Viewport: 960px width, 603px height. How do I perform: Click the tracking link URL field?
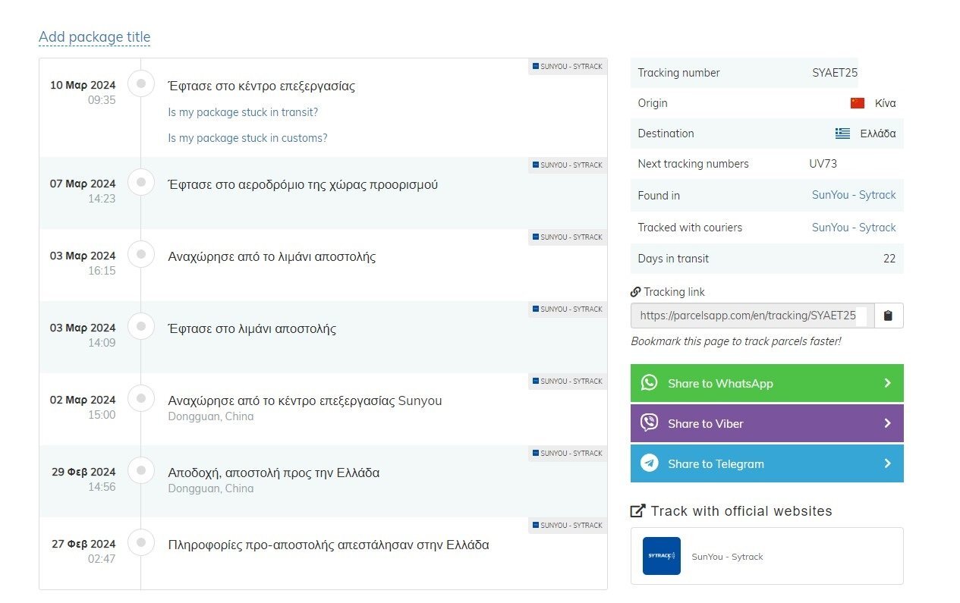coord(752,316)
